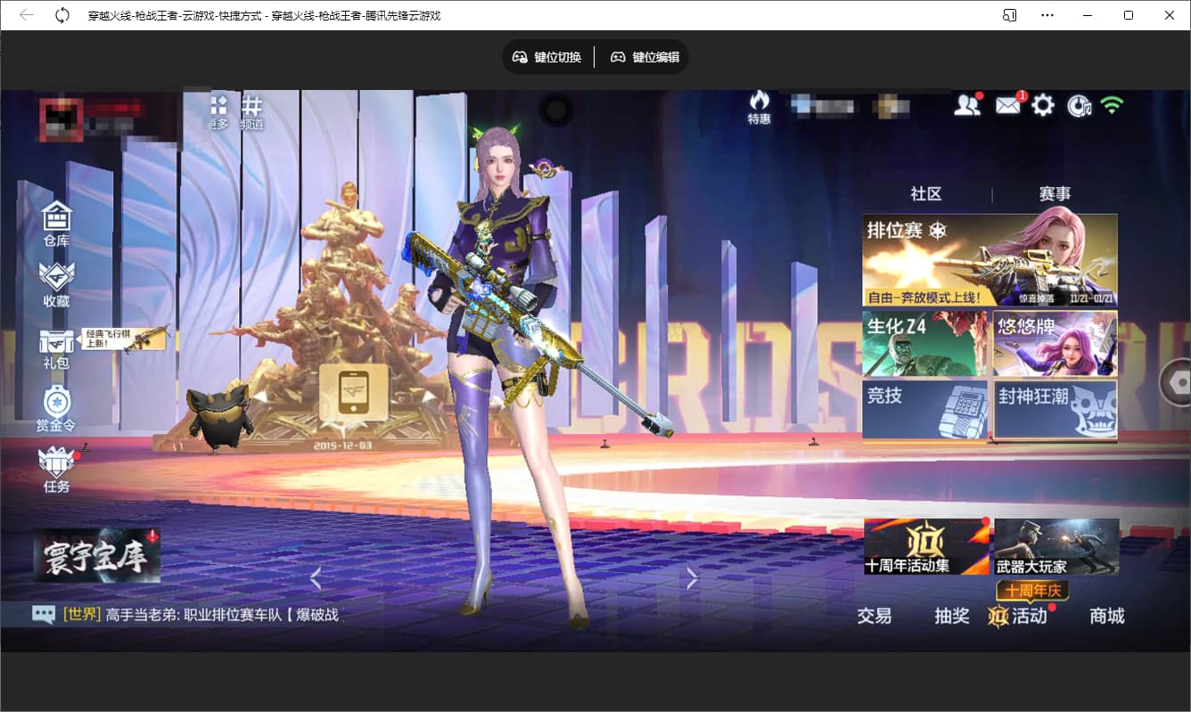Viewport: 1191px width, 712px height.
Task: Click the 键位编辑 button
Action: [x=645, y=57]
